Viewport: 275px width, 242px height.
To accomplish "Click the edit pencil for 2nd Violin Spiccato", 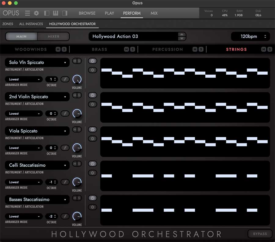I will (65, 114).
